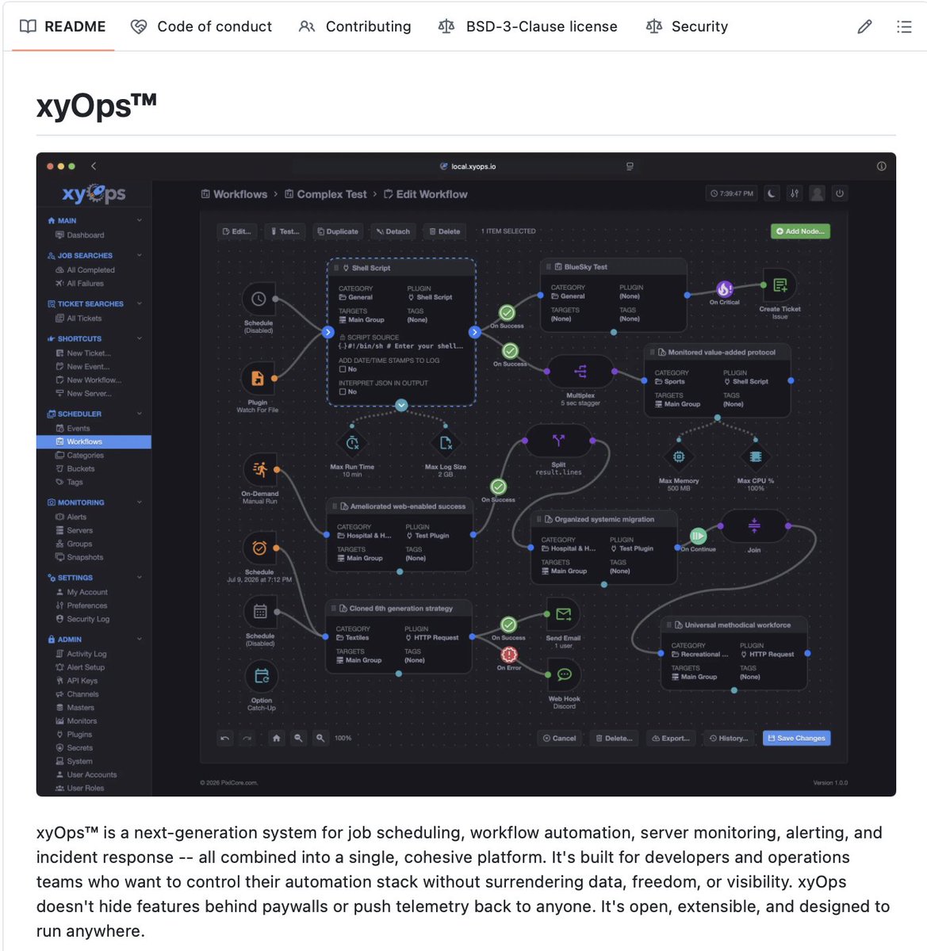The height and width of the screenshot is (951, 927).
Task: Click the Option Catch-Up node icon
Action: [262, 676]
